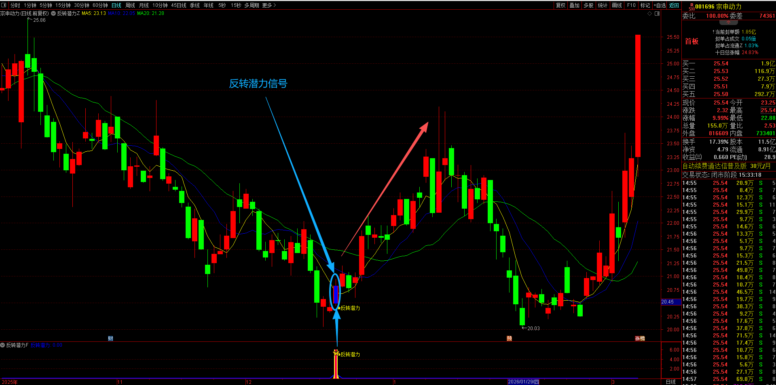This screenshot has width=776, height=385.
Task: Switch to 月线 monthly chart
Action: pos(144,5)
